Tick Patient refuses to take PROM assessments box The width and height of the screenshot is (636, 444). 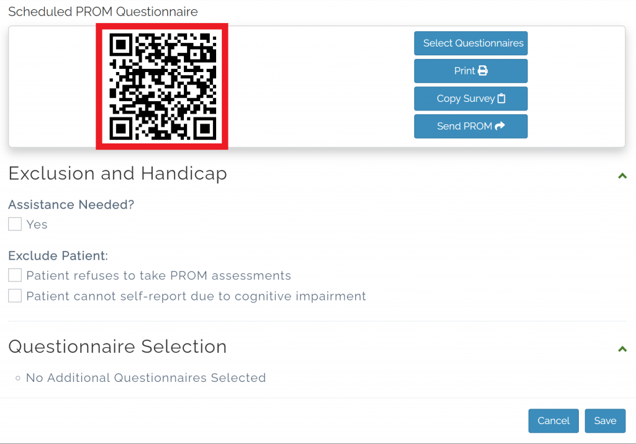pos(15,275)
